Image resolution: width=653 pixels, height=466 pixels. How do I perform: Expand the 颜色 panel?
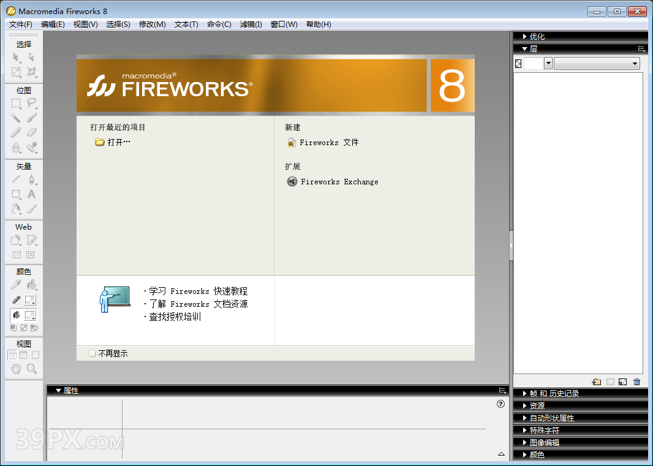[525, 455]
